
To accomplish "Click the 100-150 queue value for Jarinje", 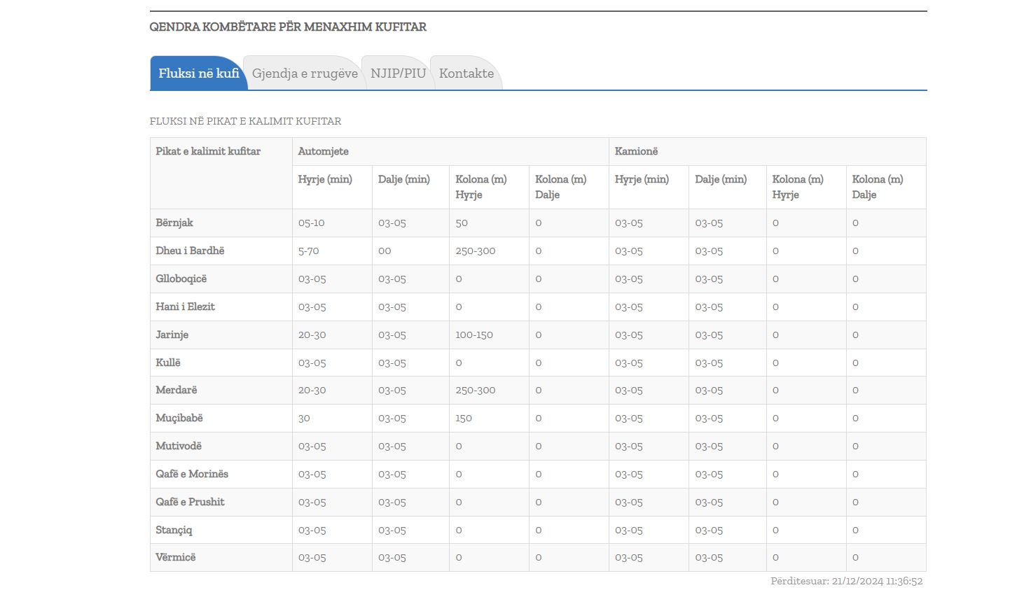I will 474,335.
